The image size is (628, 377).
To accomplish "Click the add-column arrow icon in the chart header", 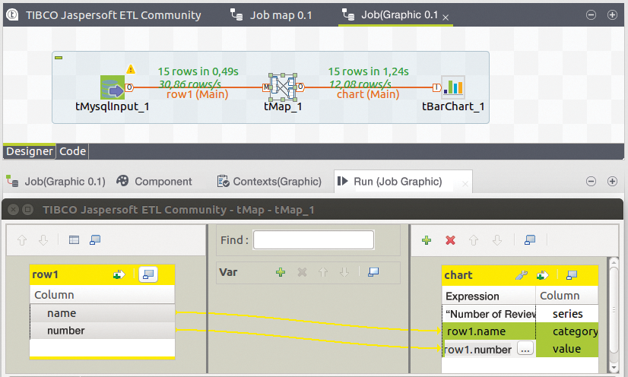I will point(543,275).
